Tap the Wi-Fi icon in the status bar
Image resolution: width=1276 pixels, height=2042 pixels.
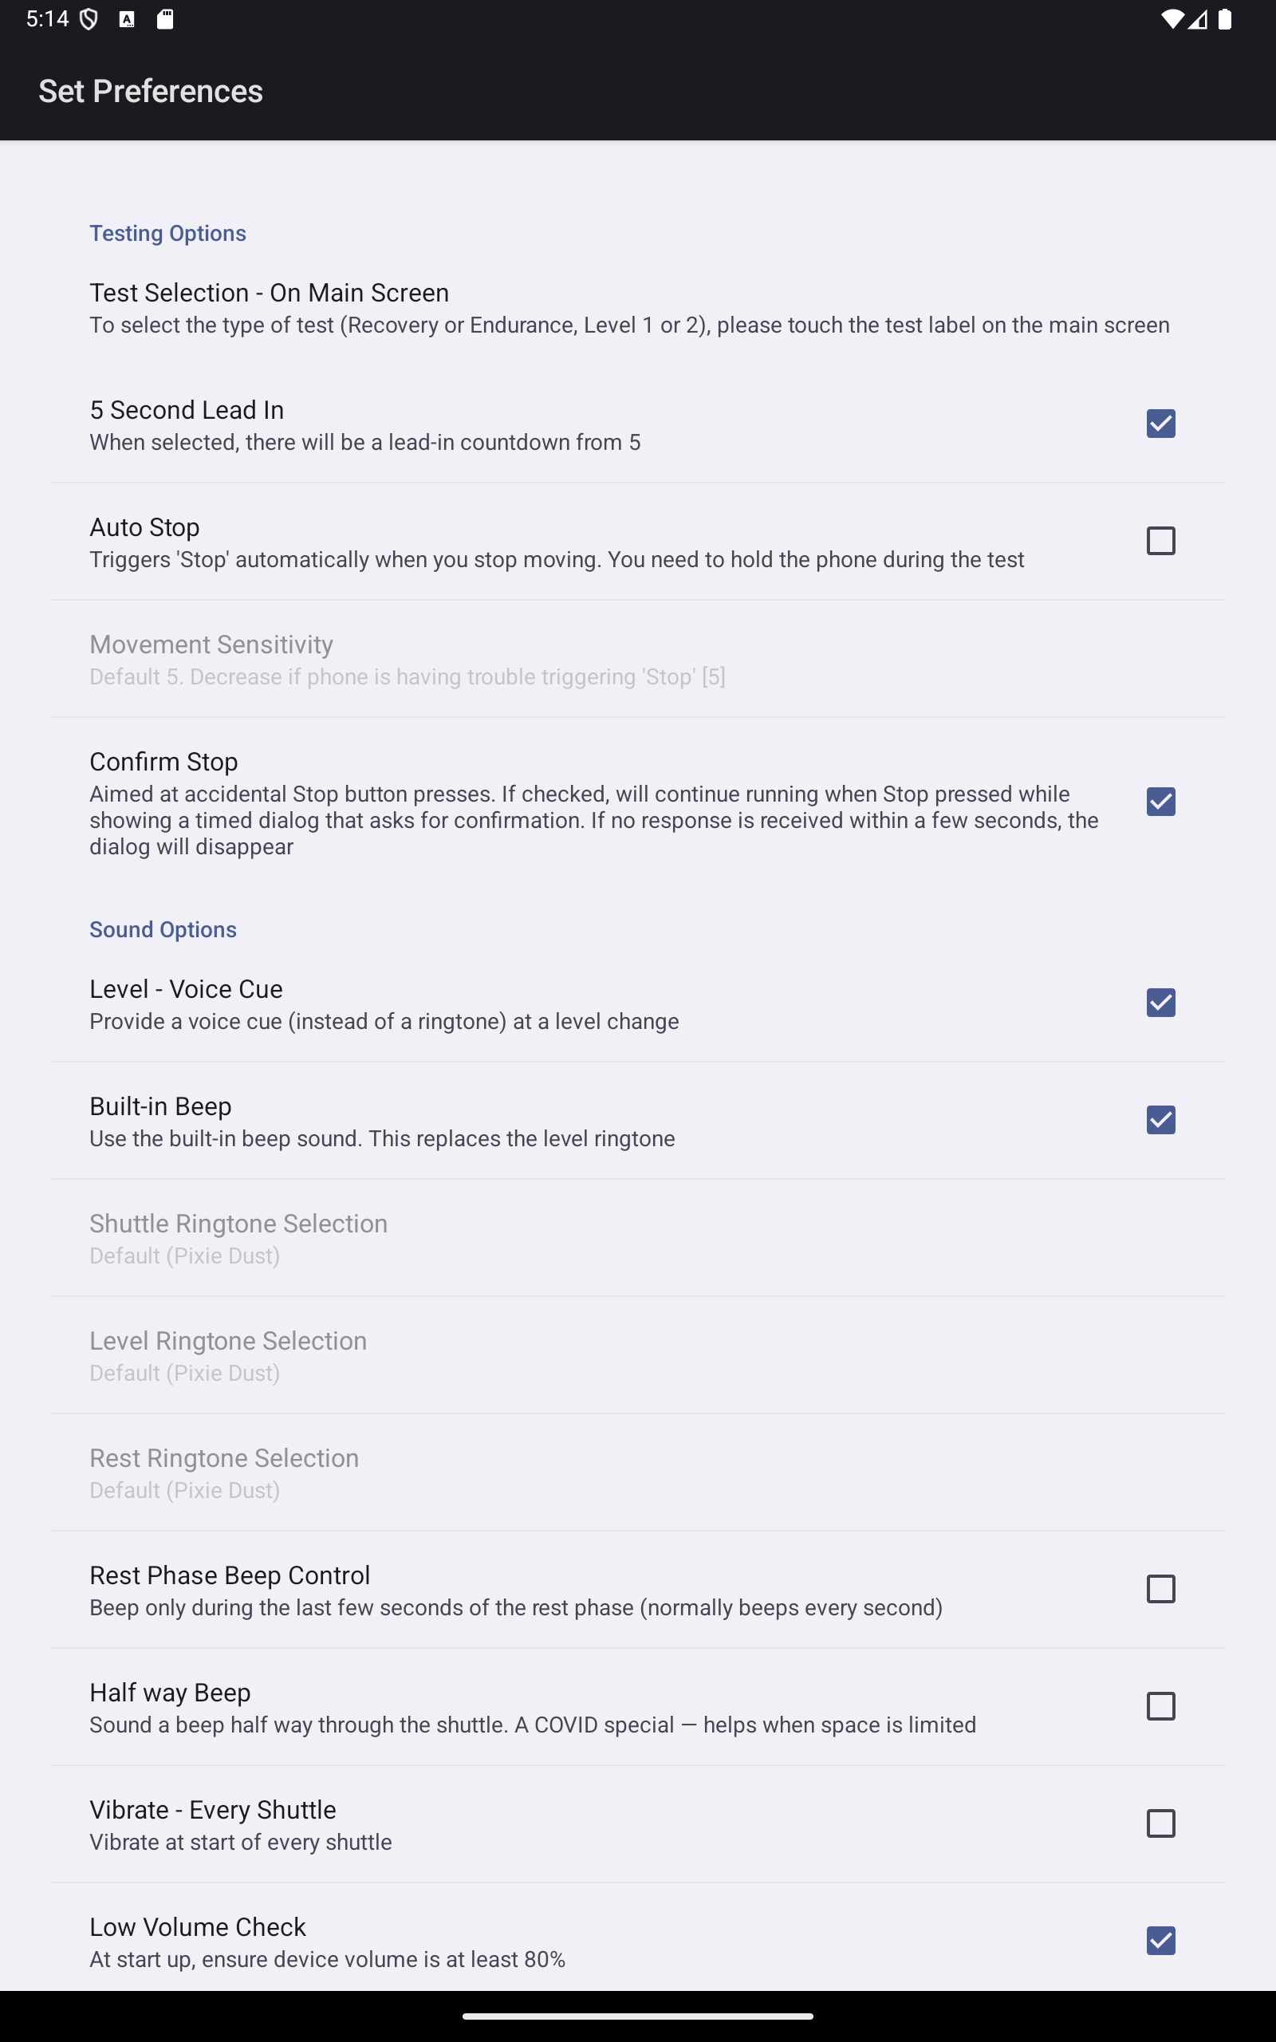tap(1173, 18)
